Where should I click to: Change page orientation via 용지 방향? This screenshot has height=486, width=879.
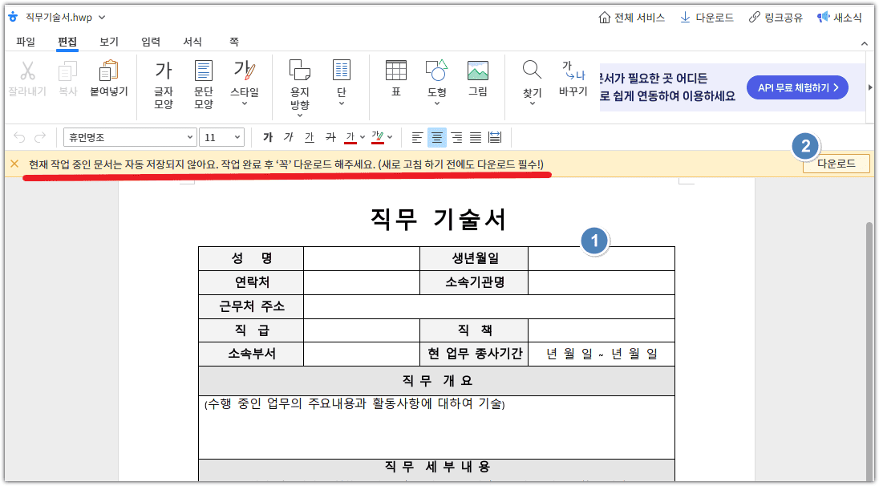[x=298, y=80]
